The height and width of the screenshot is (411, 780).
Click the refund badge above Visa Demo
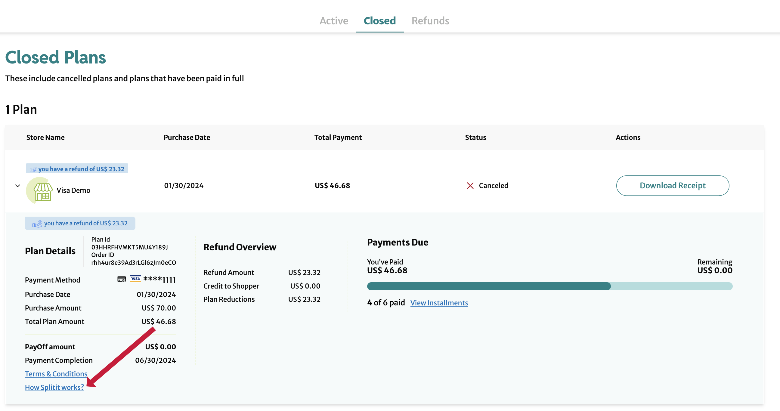77,168
